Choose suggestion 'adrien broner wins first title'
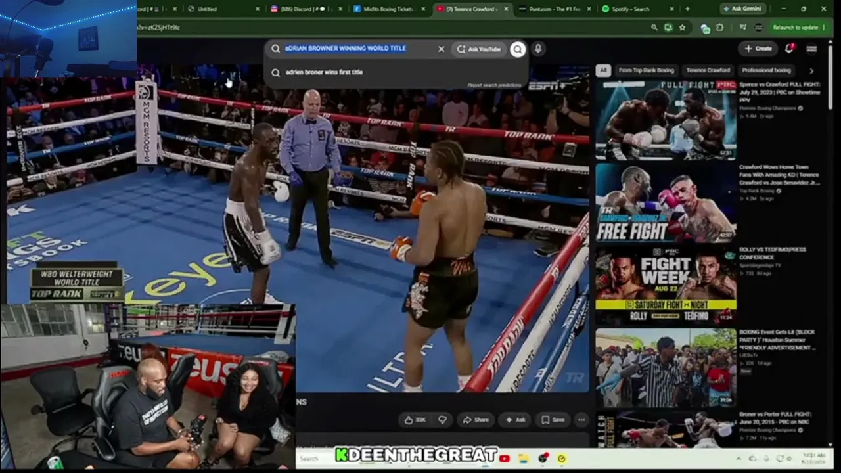This screenshot has height=473, width=841. pyautogui.click(x=325, y=72)
